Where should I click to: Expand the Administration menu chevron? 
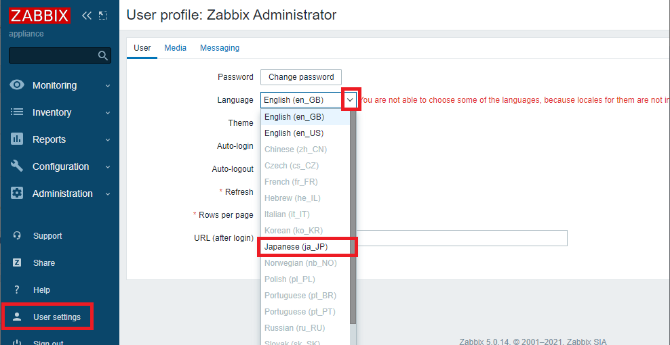point(108,194)
